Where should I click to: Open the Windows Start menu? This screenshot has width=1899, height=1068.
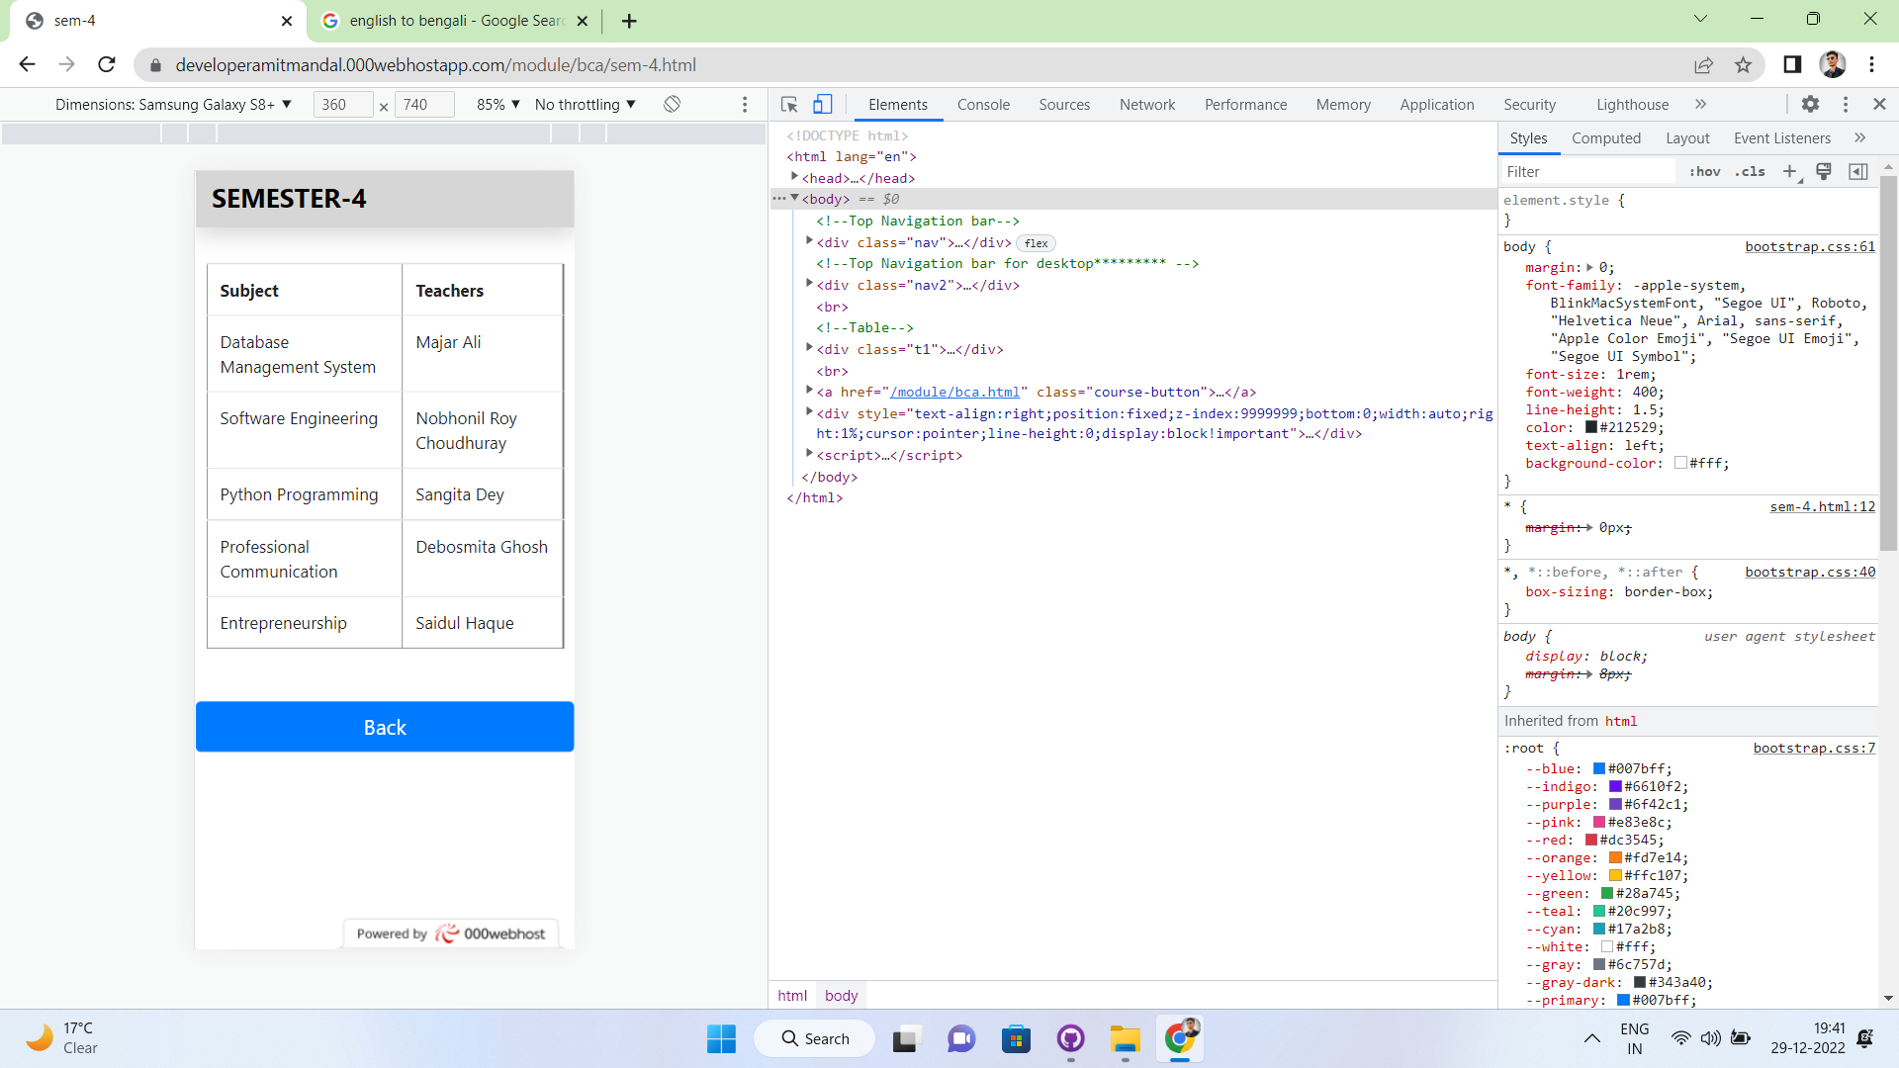point(721,1038)
